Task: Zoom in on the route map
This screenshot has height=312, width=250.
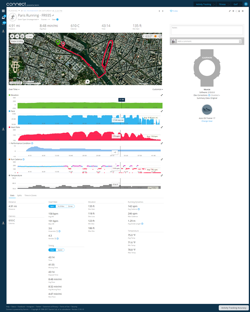Action: tap(12, 36)
